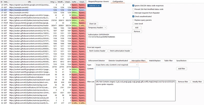Open the Match/Replace tab
The image size is (204, 105).
click(155, 61)
